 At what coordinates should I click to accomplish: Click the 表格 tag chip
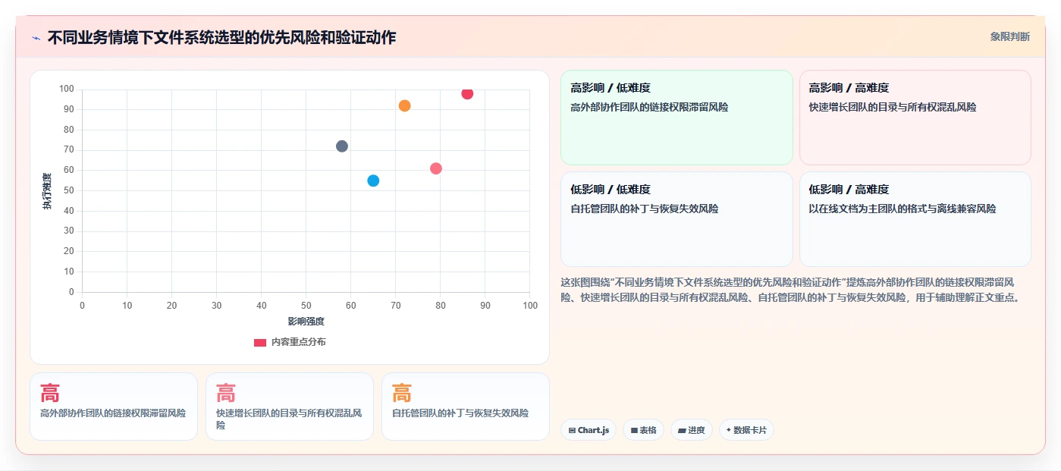pos(643,430)
